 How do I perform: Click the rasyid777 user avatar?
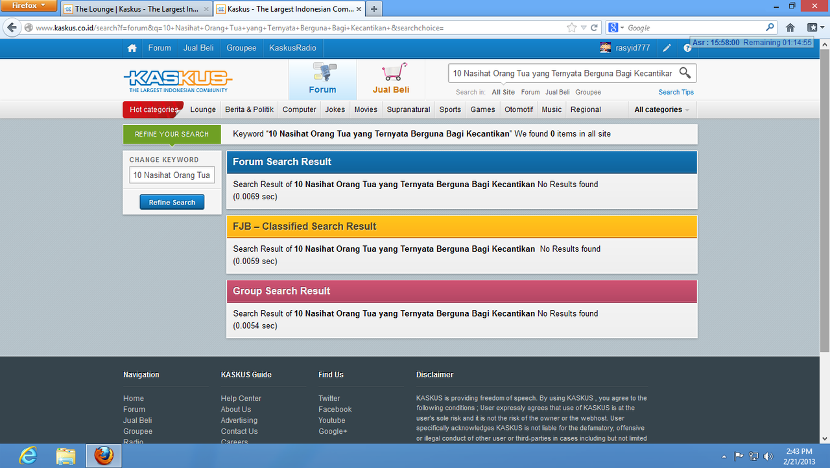605,48
